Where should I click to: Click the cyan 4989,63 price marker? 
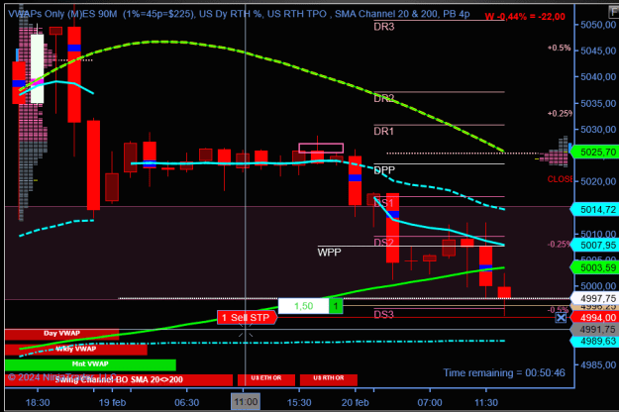(595, 342)
